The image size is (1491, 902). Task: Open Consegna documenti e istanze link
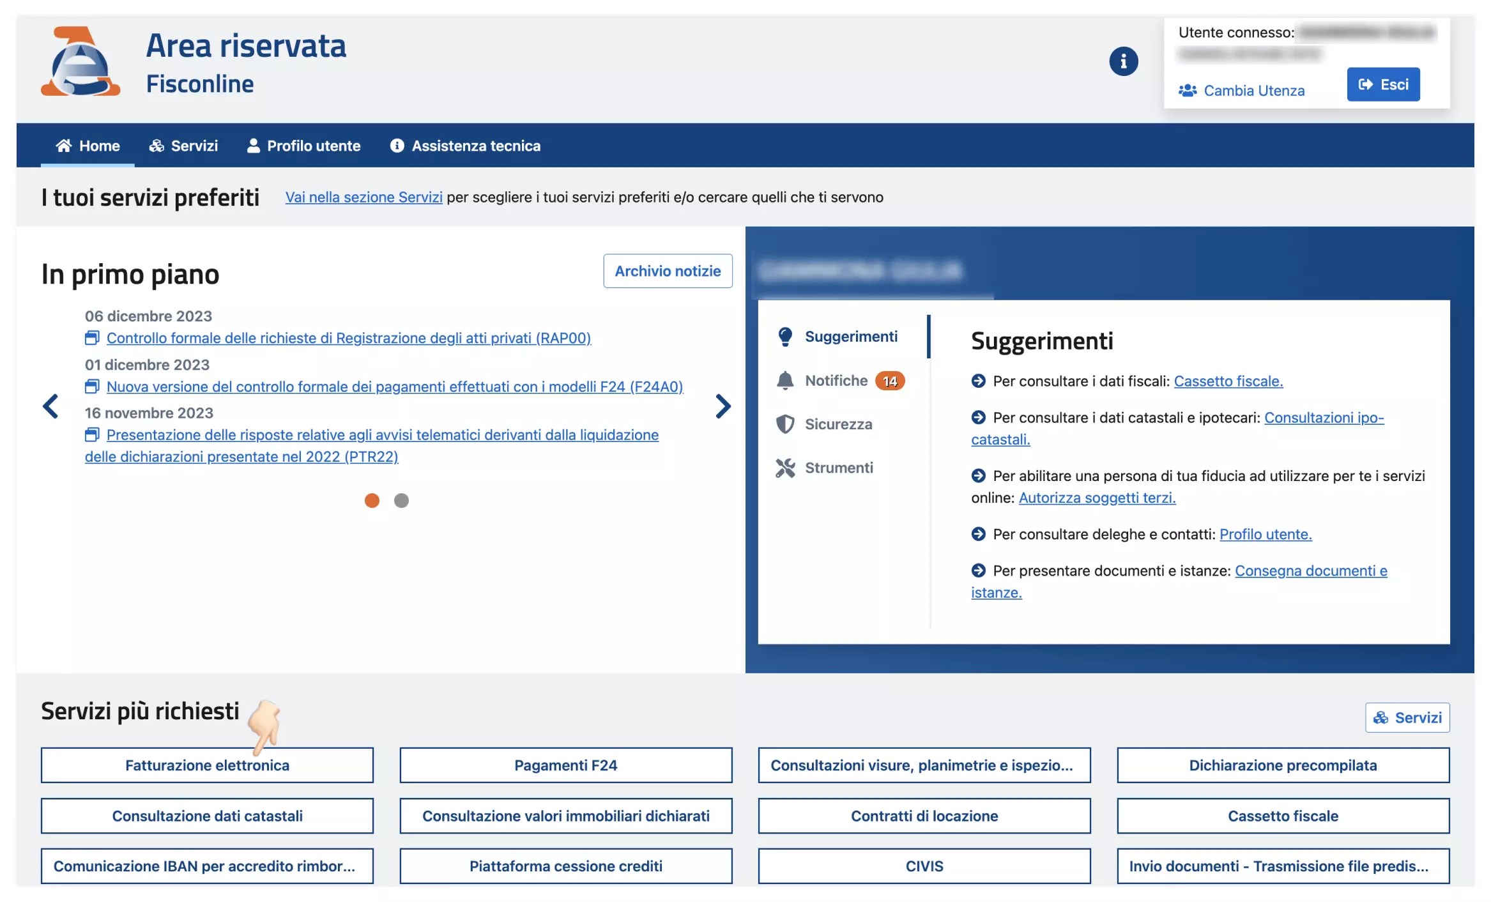pyautogui.click(x=1310, y=570)
